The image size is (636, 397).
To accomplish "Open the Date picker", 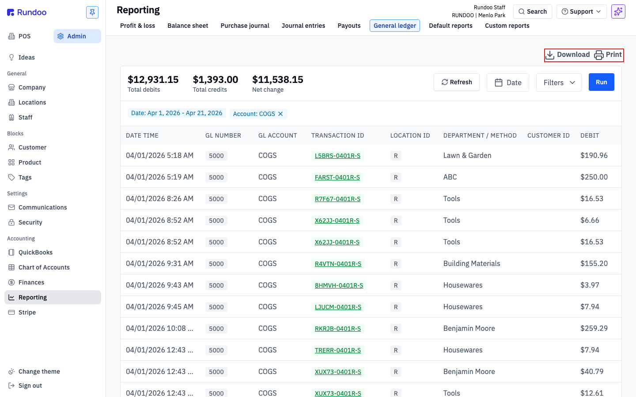I will click(x=508, y=82).
